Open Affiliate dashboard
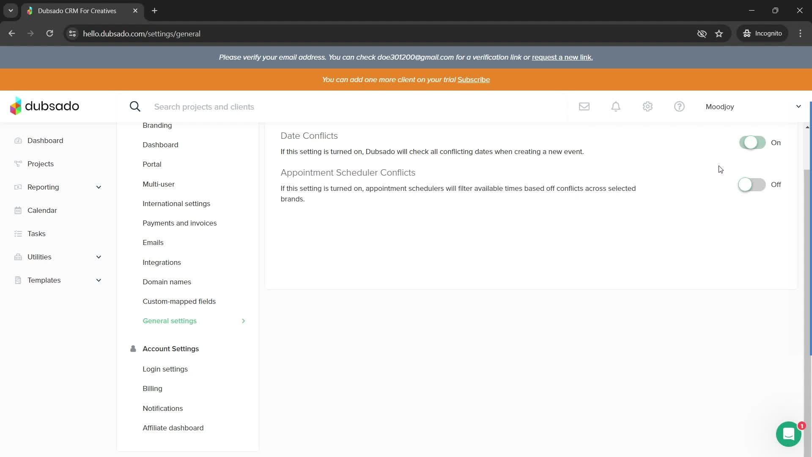 coord(173,428)
